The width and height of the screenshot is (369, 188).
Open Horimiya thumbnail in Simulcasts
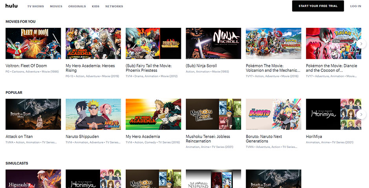(93, 179)
